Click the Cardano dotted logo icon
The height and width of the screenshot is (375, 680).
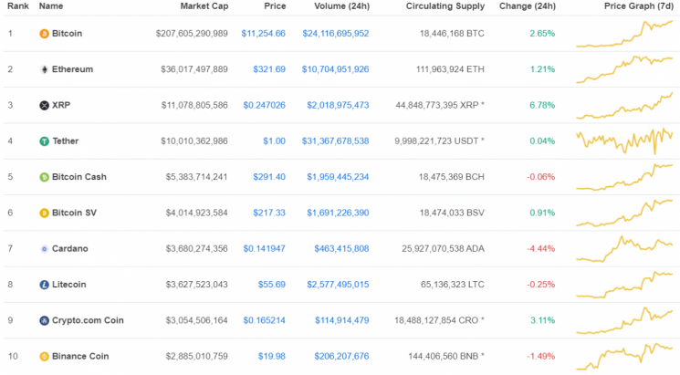click(44, 249)
